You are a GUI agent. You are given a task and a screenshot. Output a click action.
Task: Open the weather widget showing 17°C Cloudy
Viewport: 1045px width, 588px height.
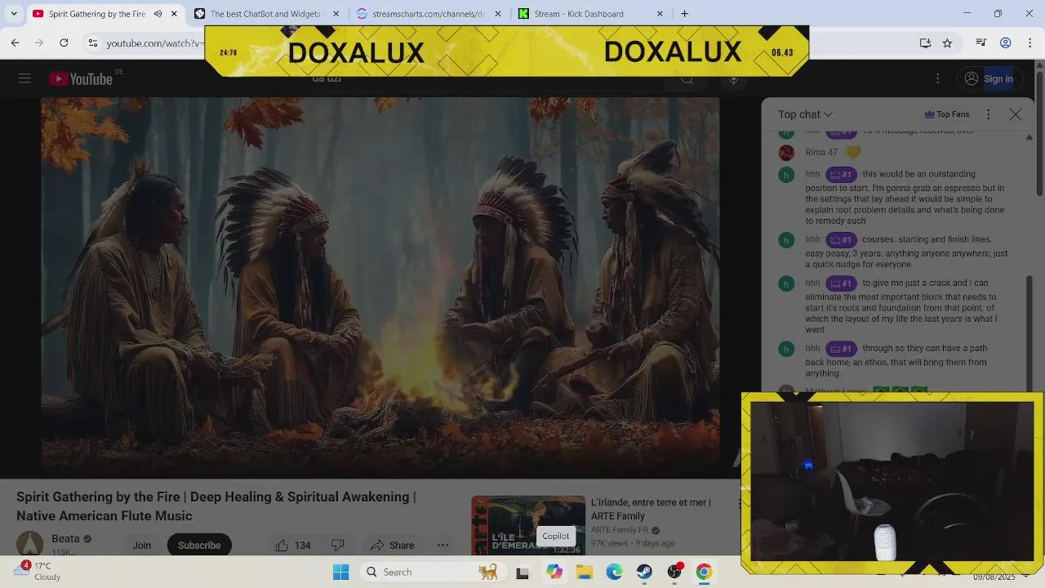tap(38, 571)
